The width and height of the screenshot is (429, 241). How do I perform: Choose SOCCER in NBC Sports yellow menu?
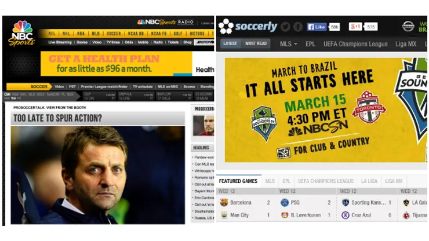(x=114, y=34)
